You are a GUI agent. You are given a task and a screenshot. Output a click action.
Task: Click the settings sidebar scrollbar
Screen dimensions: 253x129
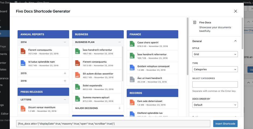click(242, 33)
